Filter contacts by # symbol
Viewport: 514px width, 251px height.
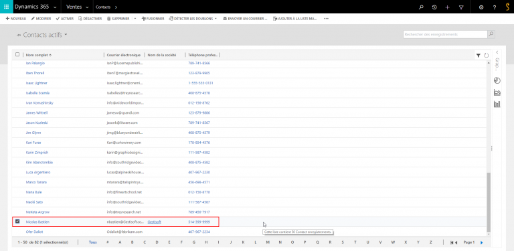pyautogui.click(x=108, y=242)
